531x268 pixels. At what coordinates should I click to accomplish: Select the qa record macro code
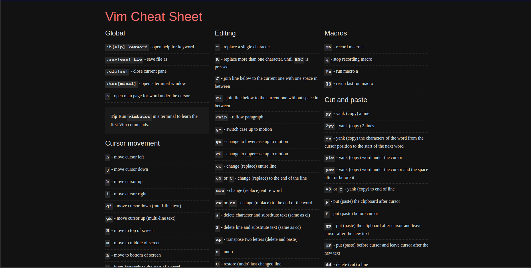click(328, 47)
